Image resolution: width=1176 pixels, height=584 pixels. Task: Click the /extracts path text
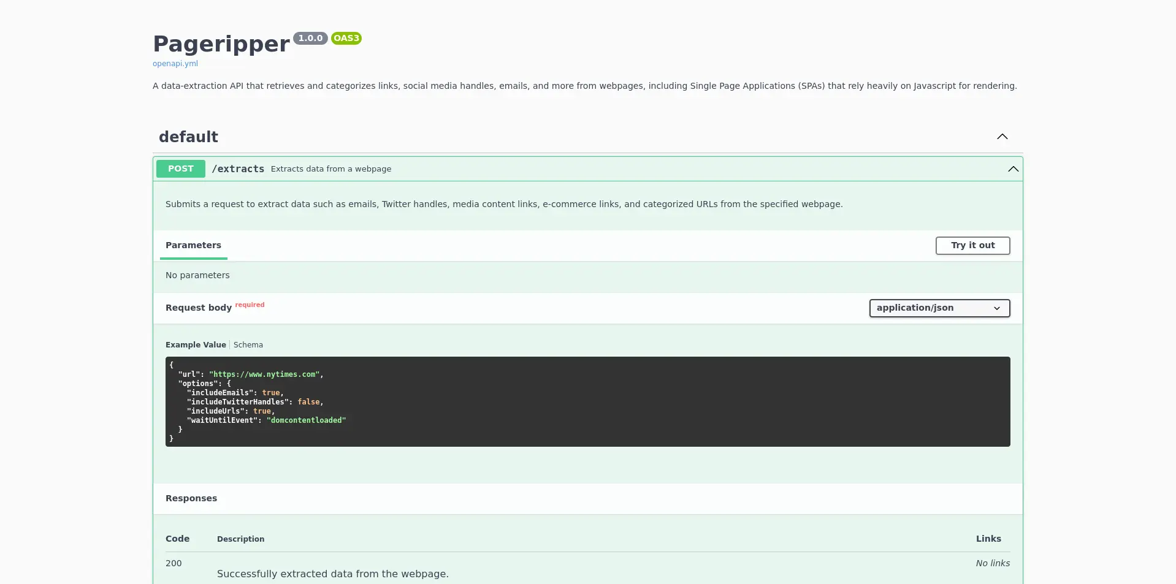pyautogui.click(x=238, y=169)
